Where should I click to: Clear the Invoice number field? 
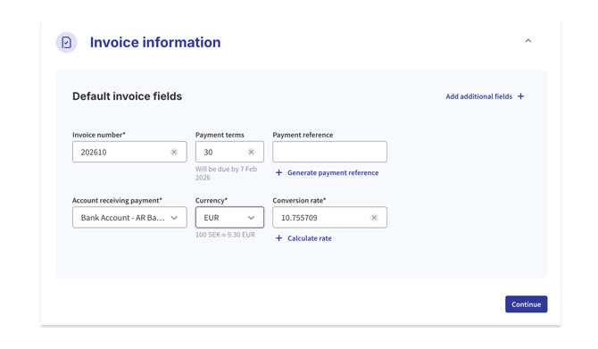point(174,152)
